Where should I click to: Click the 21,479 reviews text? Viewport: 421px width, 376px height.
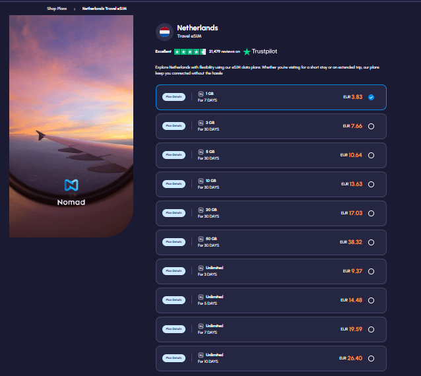[x=224, y=51]
